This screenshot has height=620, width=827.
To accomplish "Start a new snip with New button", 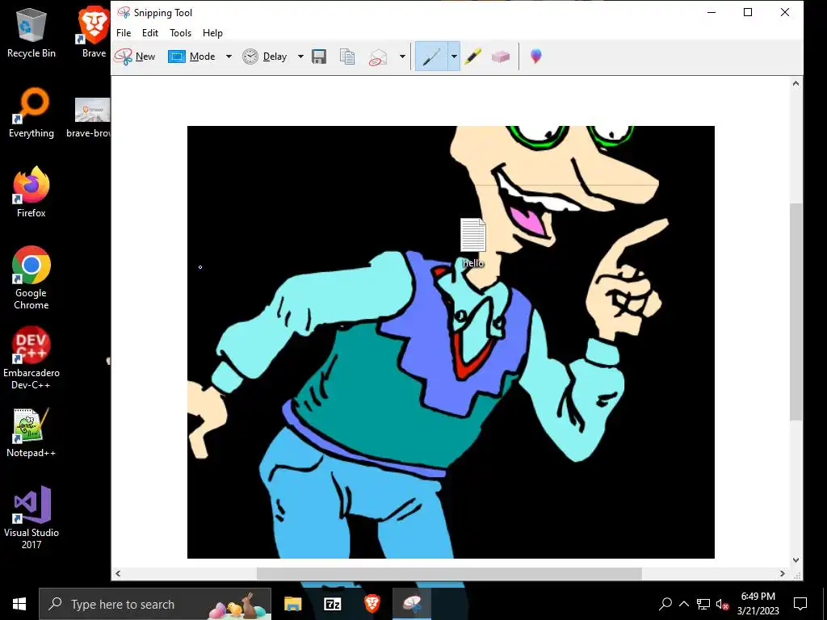I will click(x=135, y=57).
